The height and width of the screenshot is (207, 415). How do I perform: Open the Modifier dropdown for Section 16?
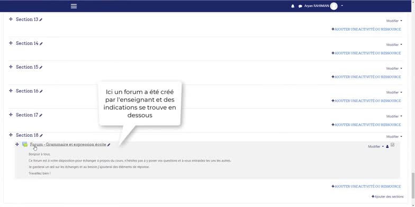(x=394, y=92)
